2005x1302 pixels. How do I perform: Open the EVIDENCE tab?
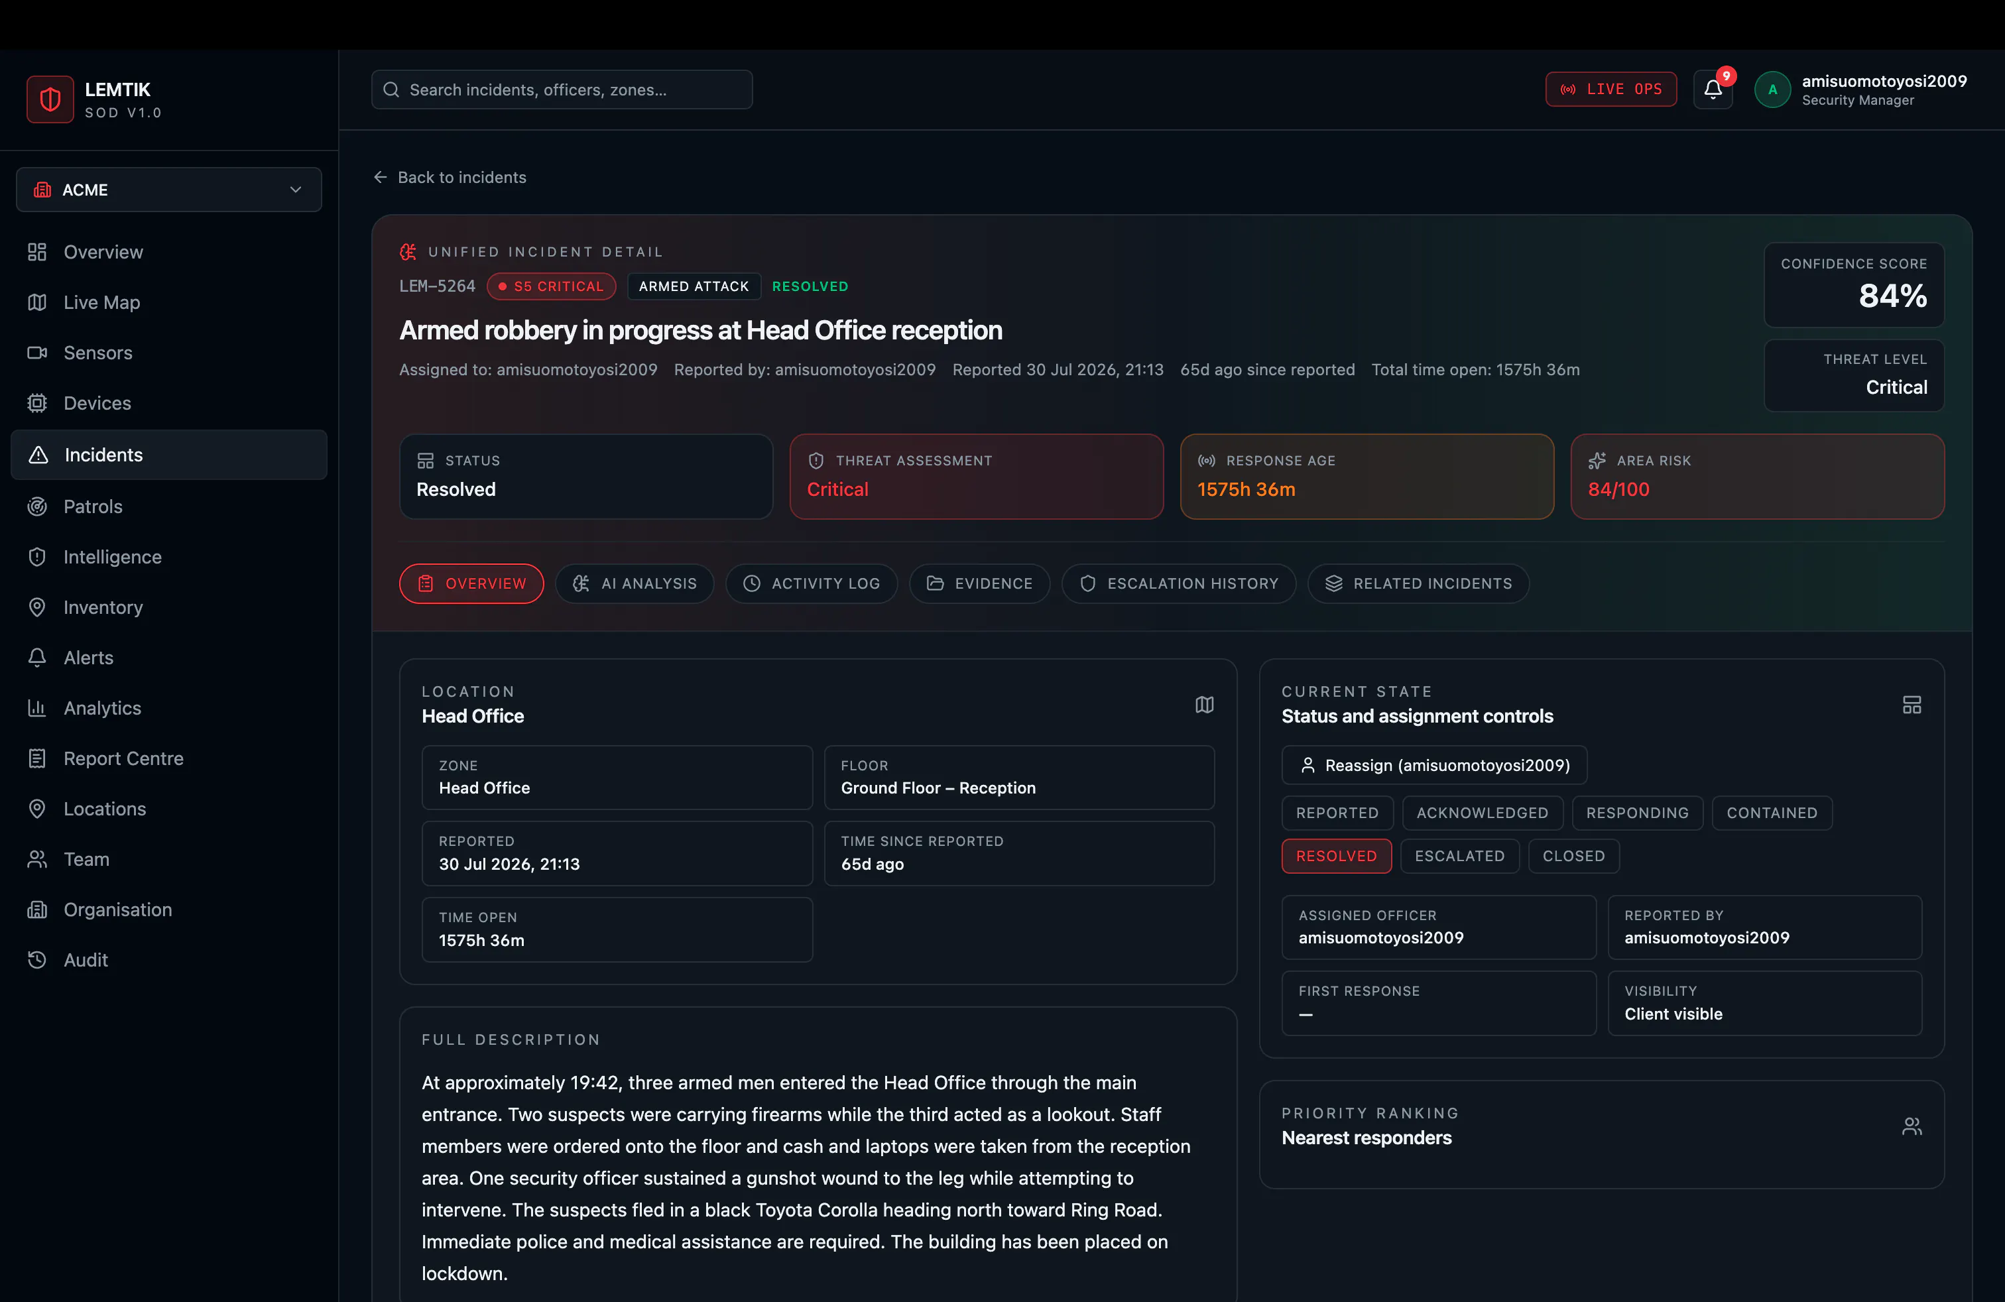979,583
